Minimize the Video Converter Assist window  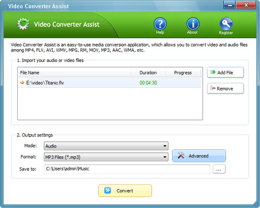(x=229, y=5)
